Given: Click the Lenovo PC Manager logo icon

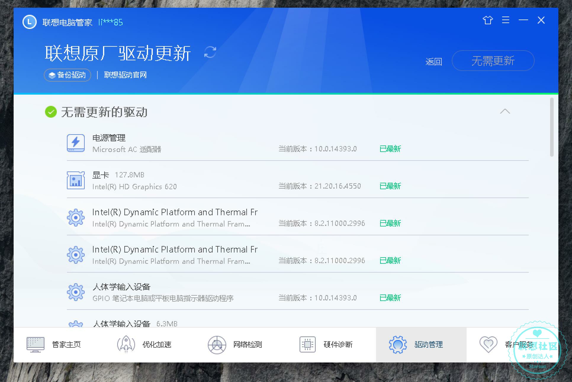Looking at the screenshot, I should click(x=29, y=22).
